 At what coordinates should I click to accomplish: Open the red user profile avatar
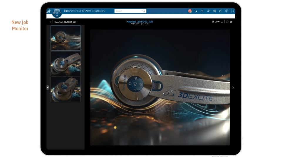(190, 11)
